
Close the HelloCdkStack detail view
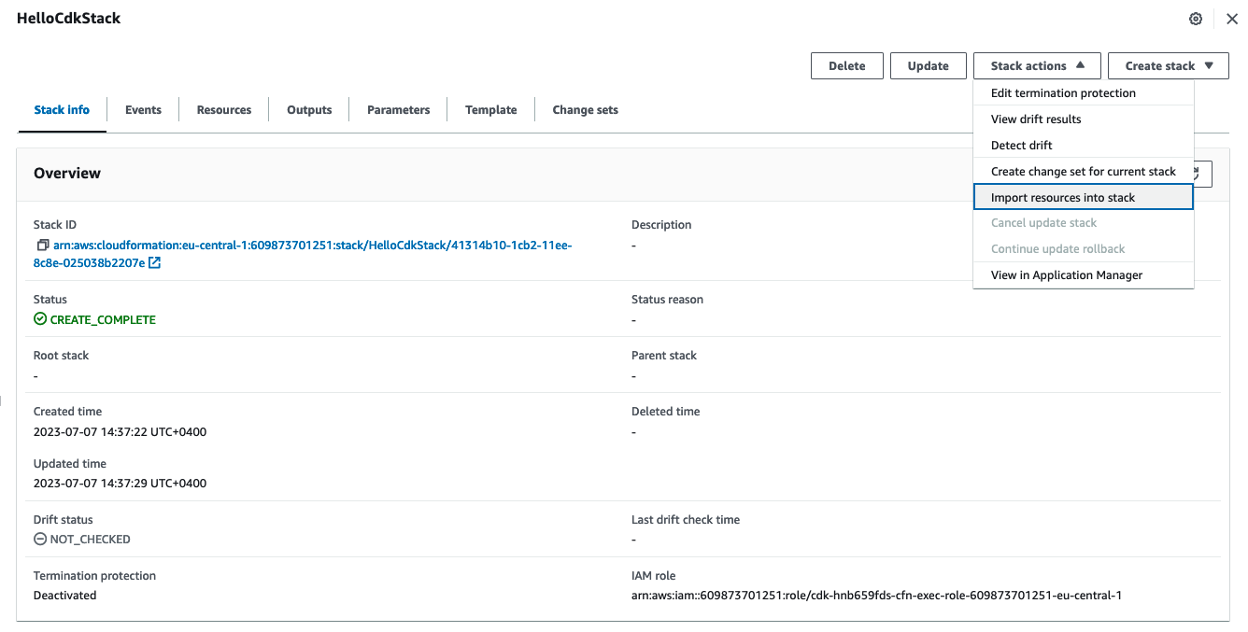click(1232, 18)
